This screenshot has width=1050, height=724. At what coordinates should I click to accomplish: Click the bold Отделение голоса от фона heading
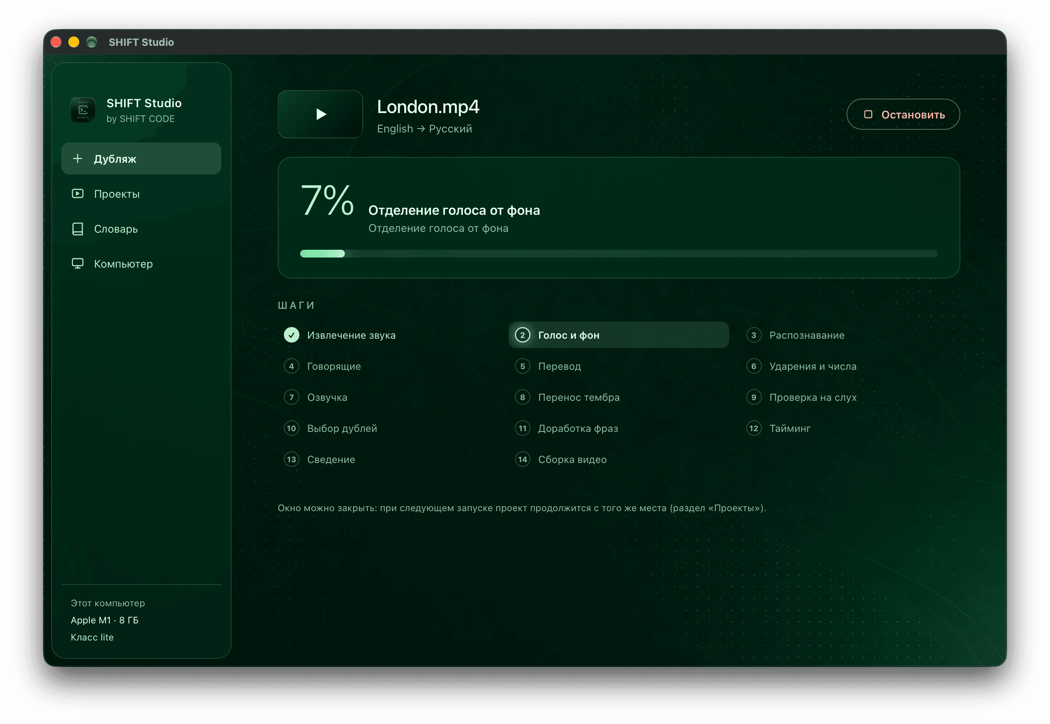pos(454,210)
